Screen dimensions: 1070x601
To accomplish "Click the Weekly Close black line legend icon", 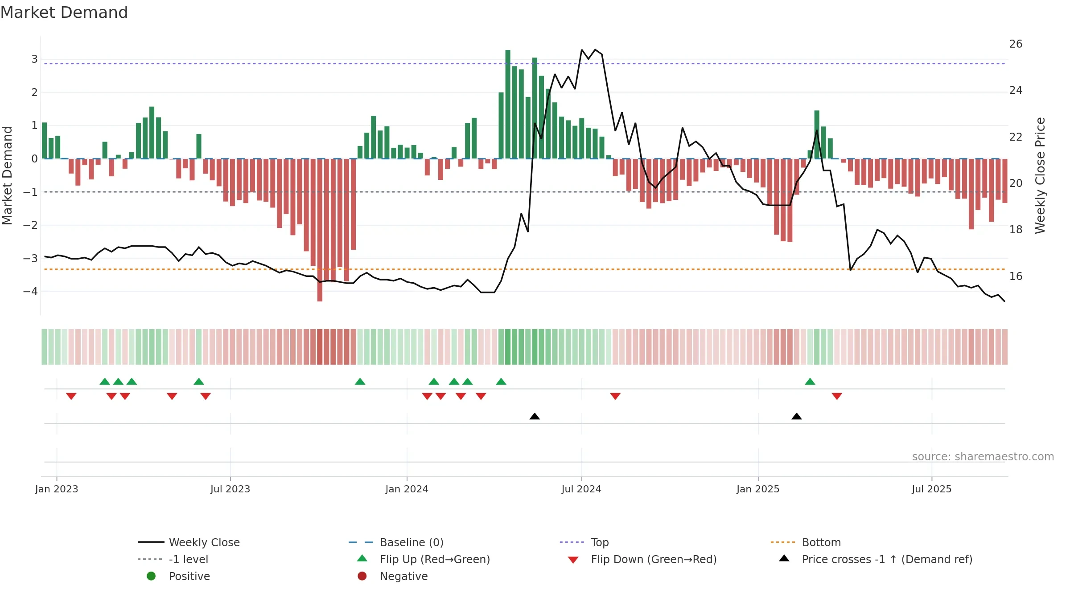I will tap(151, 542).
